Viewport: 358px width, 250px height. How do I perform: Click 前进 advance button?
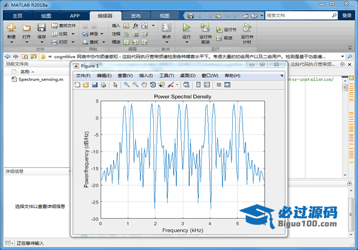224,38
